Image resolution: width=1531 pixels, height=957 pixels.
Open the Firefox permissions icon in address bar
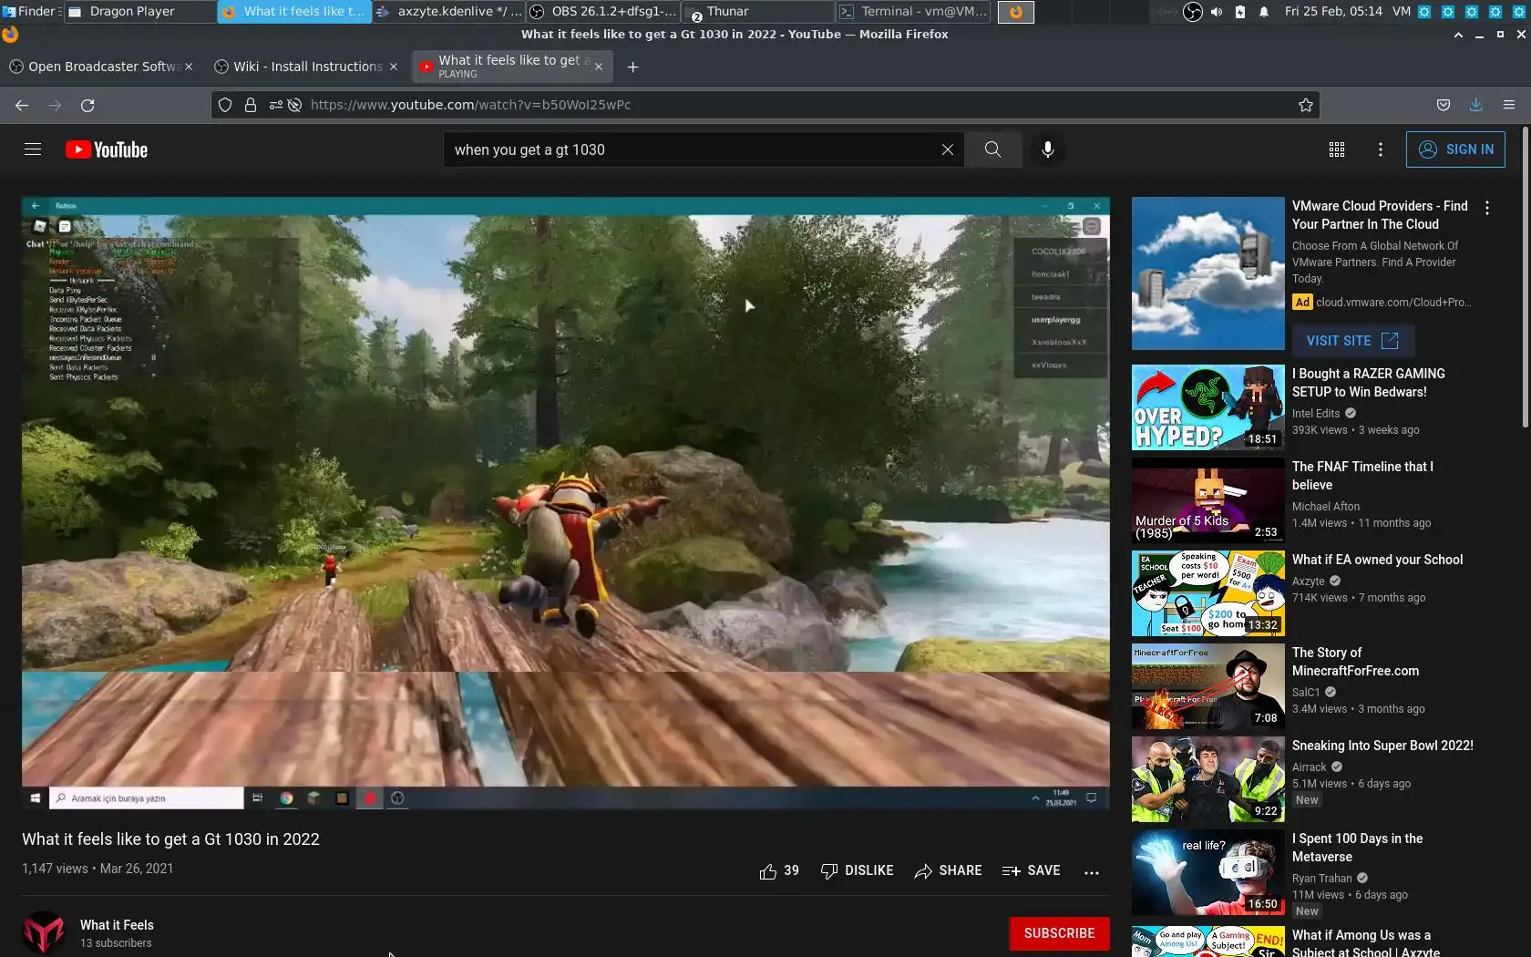(275, 105)
